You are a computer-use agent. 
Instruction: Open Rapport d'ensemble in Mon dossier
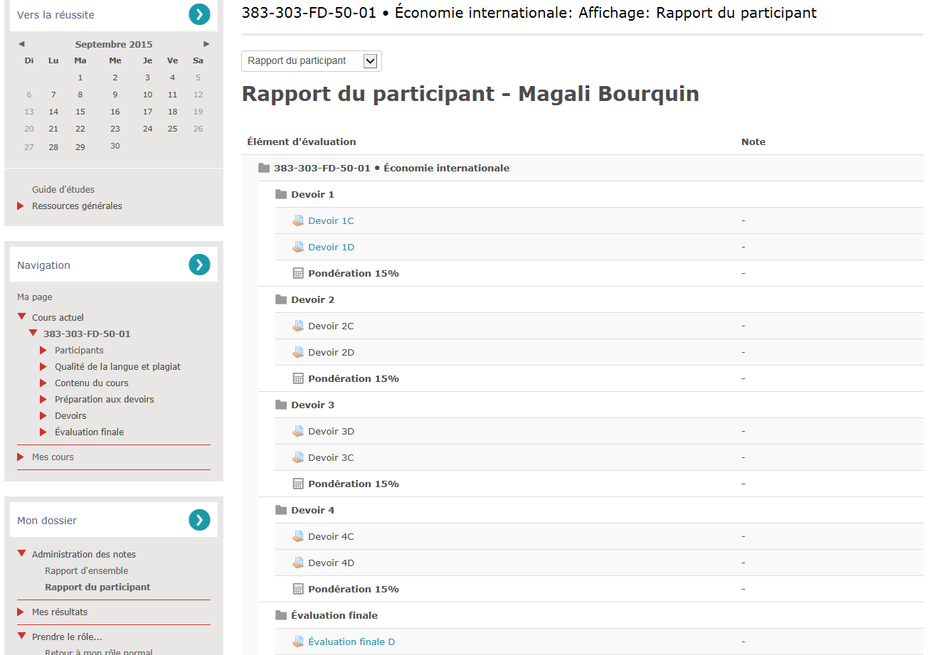tap(86, 570)
